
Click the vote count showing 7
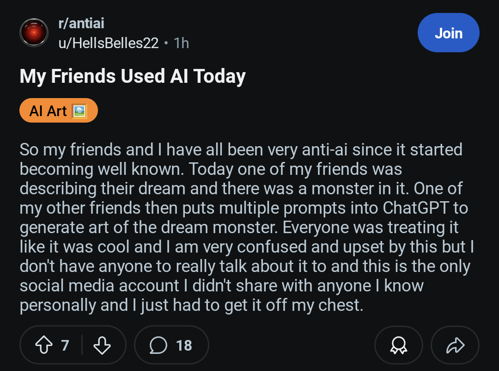[x=65, y=345]
